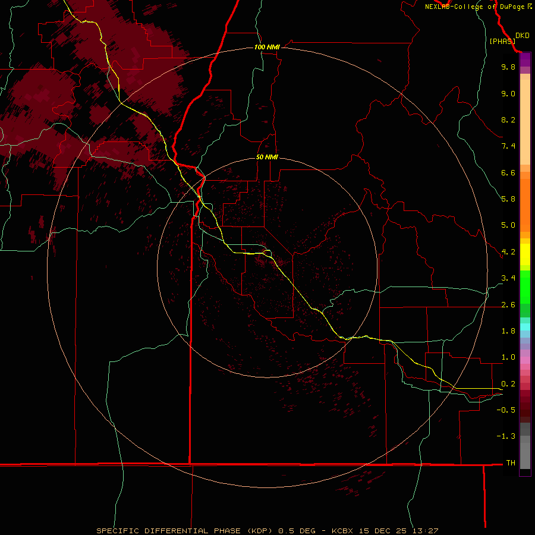Click the -0.5 scale value

506,410
